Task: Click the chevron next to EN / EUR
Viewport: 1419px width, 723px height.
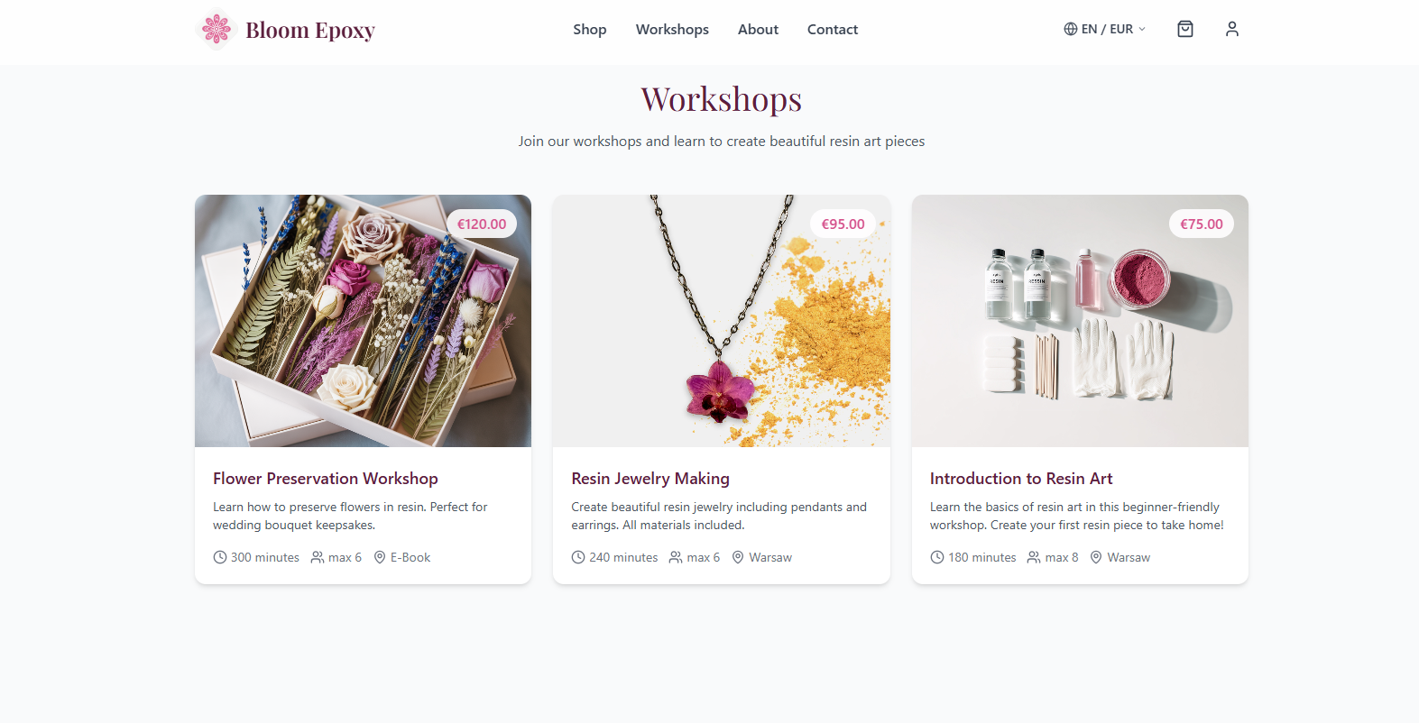Action: point(1142,29)
